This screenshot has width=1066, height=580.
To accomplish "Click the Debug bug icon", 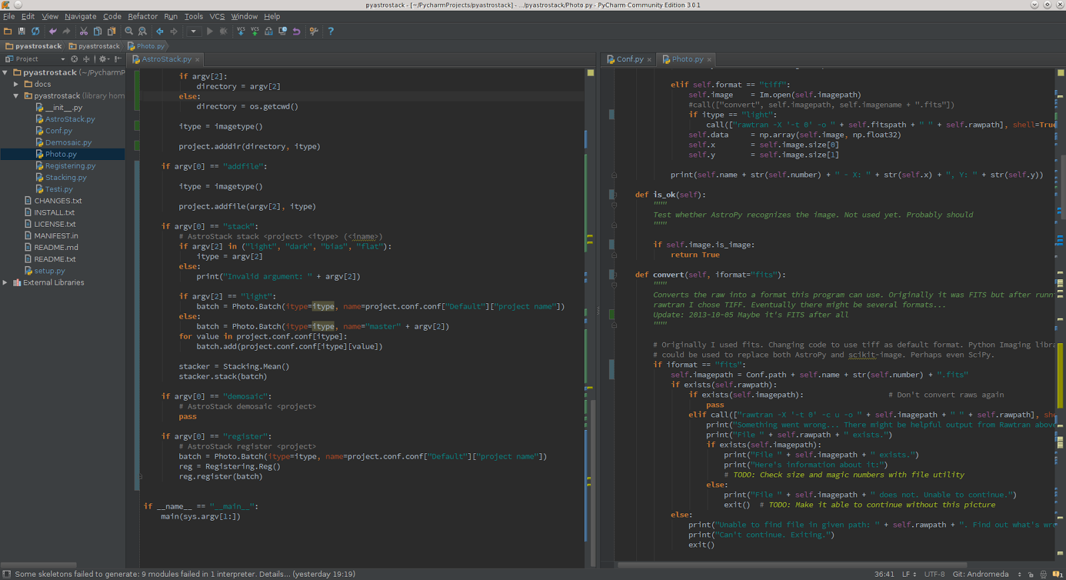I will point(224,31).
